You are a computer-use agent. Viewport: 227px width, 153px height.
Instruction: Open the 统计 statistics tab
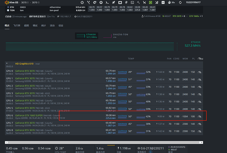[43, 25]
